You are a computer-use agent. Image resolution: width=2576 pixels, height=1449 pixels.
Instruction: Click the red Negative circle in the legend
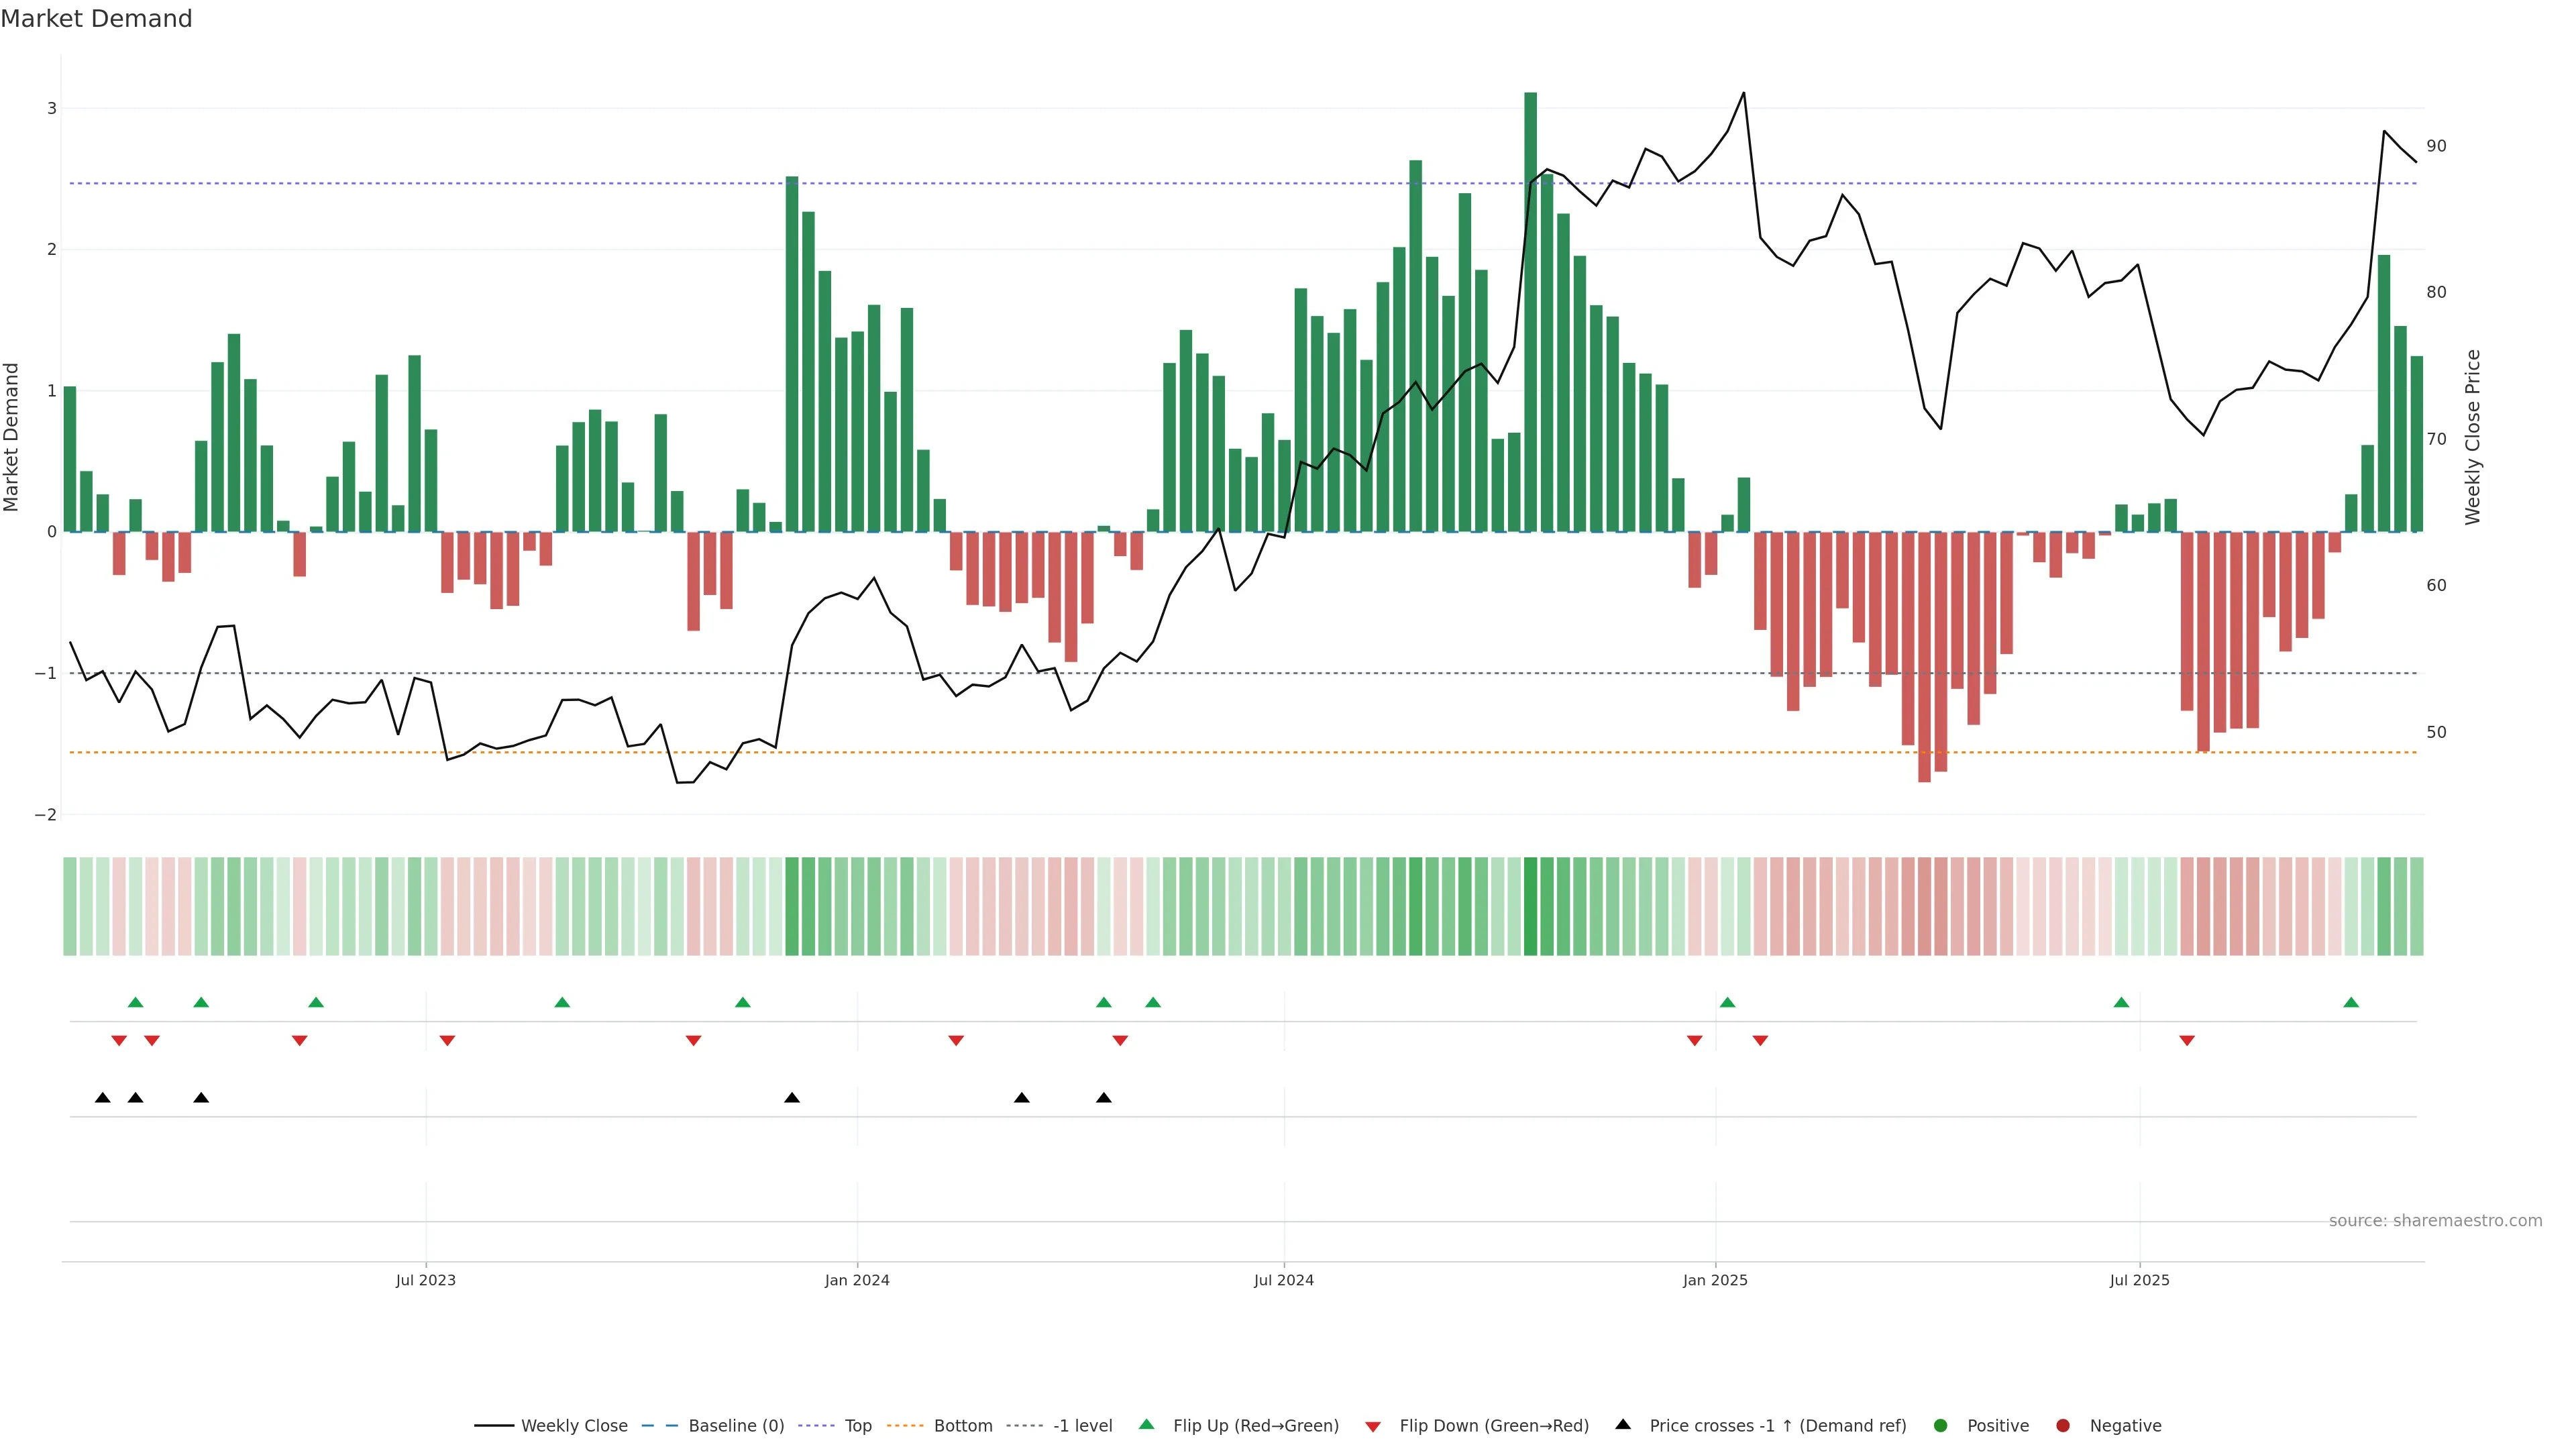[x=2062, y=1425]
